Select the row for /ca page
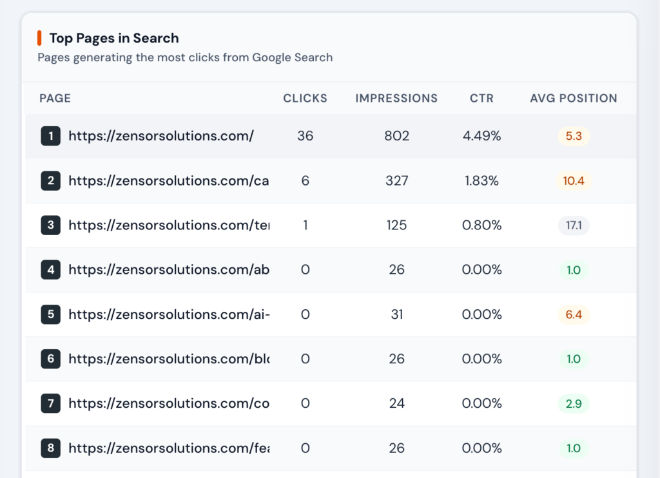Viewport: 660px width, 478px height. pyautogui.click(x=330, y=181)
